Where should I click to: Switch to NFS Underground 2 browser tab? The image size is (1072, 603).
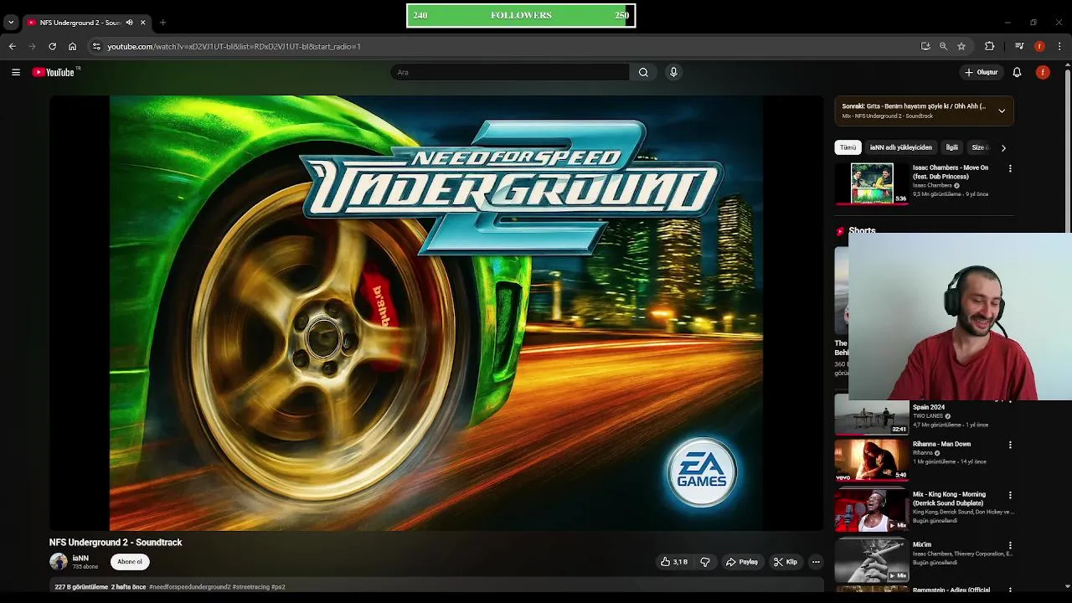[x=80, y=23]
